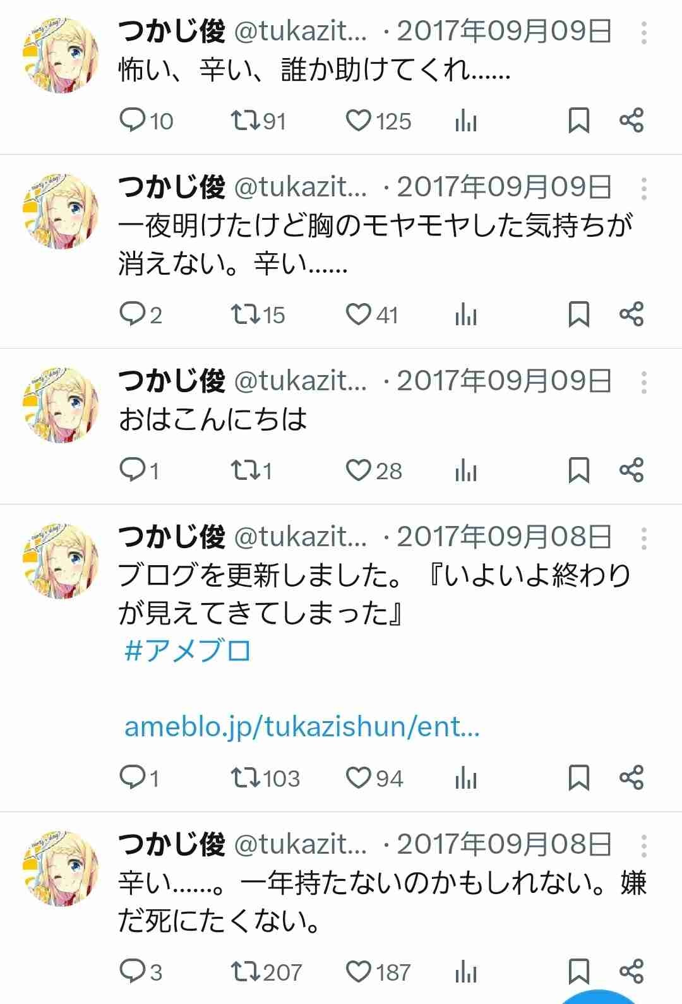The height and width of the screenshot is (1004, 682).
Task: Like the tweet with 125 likes
Action: pos(378,120)
